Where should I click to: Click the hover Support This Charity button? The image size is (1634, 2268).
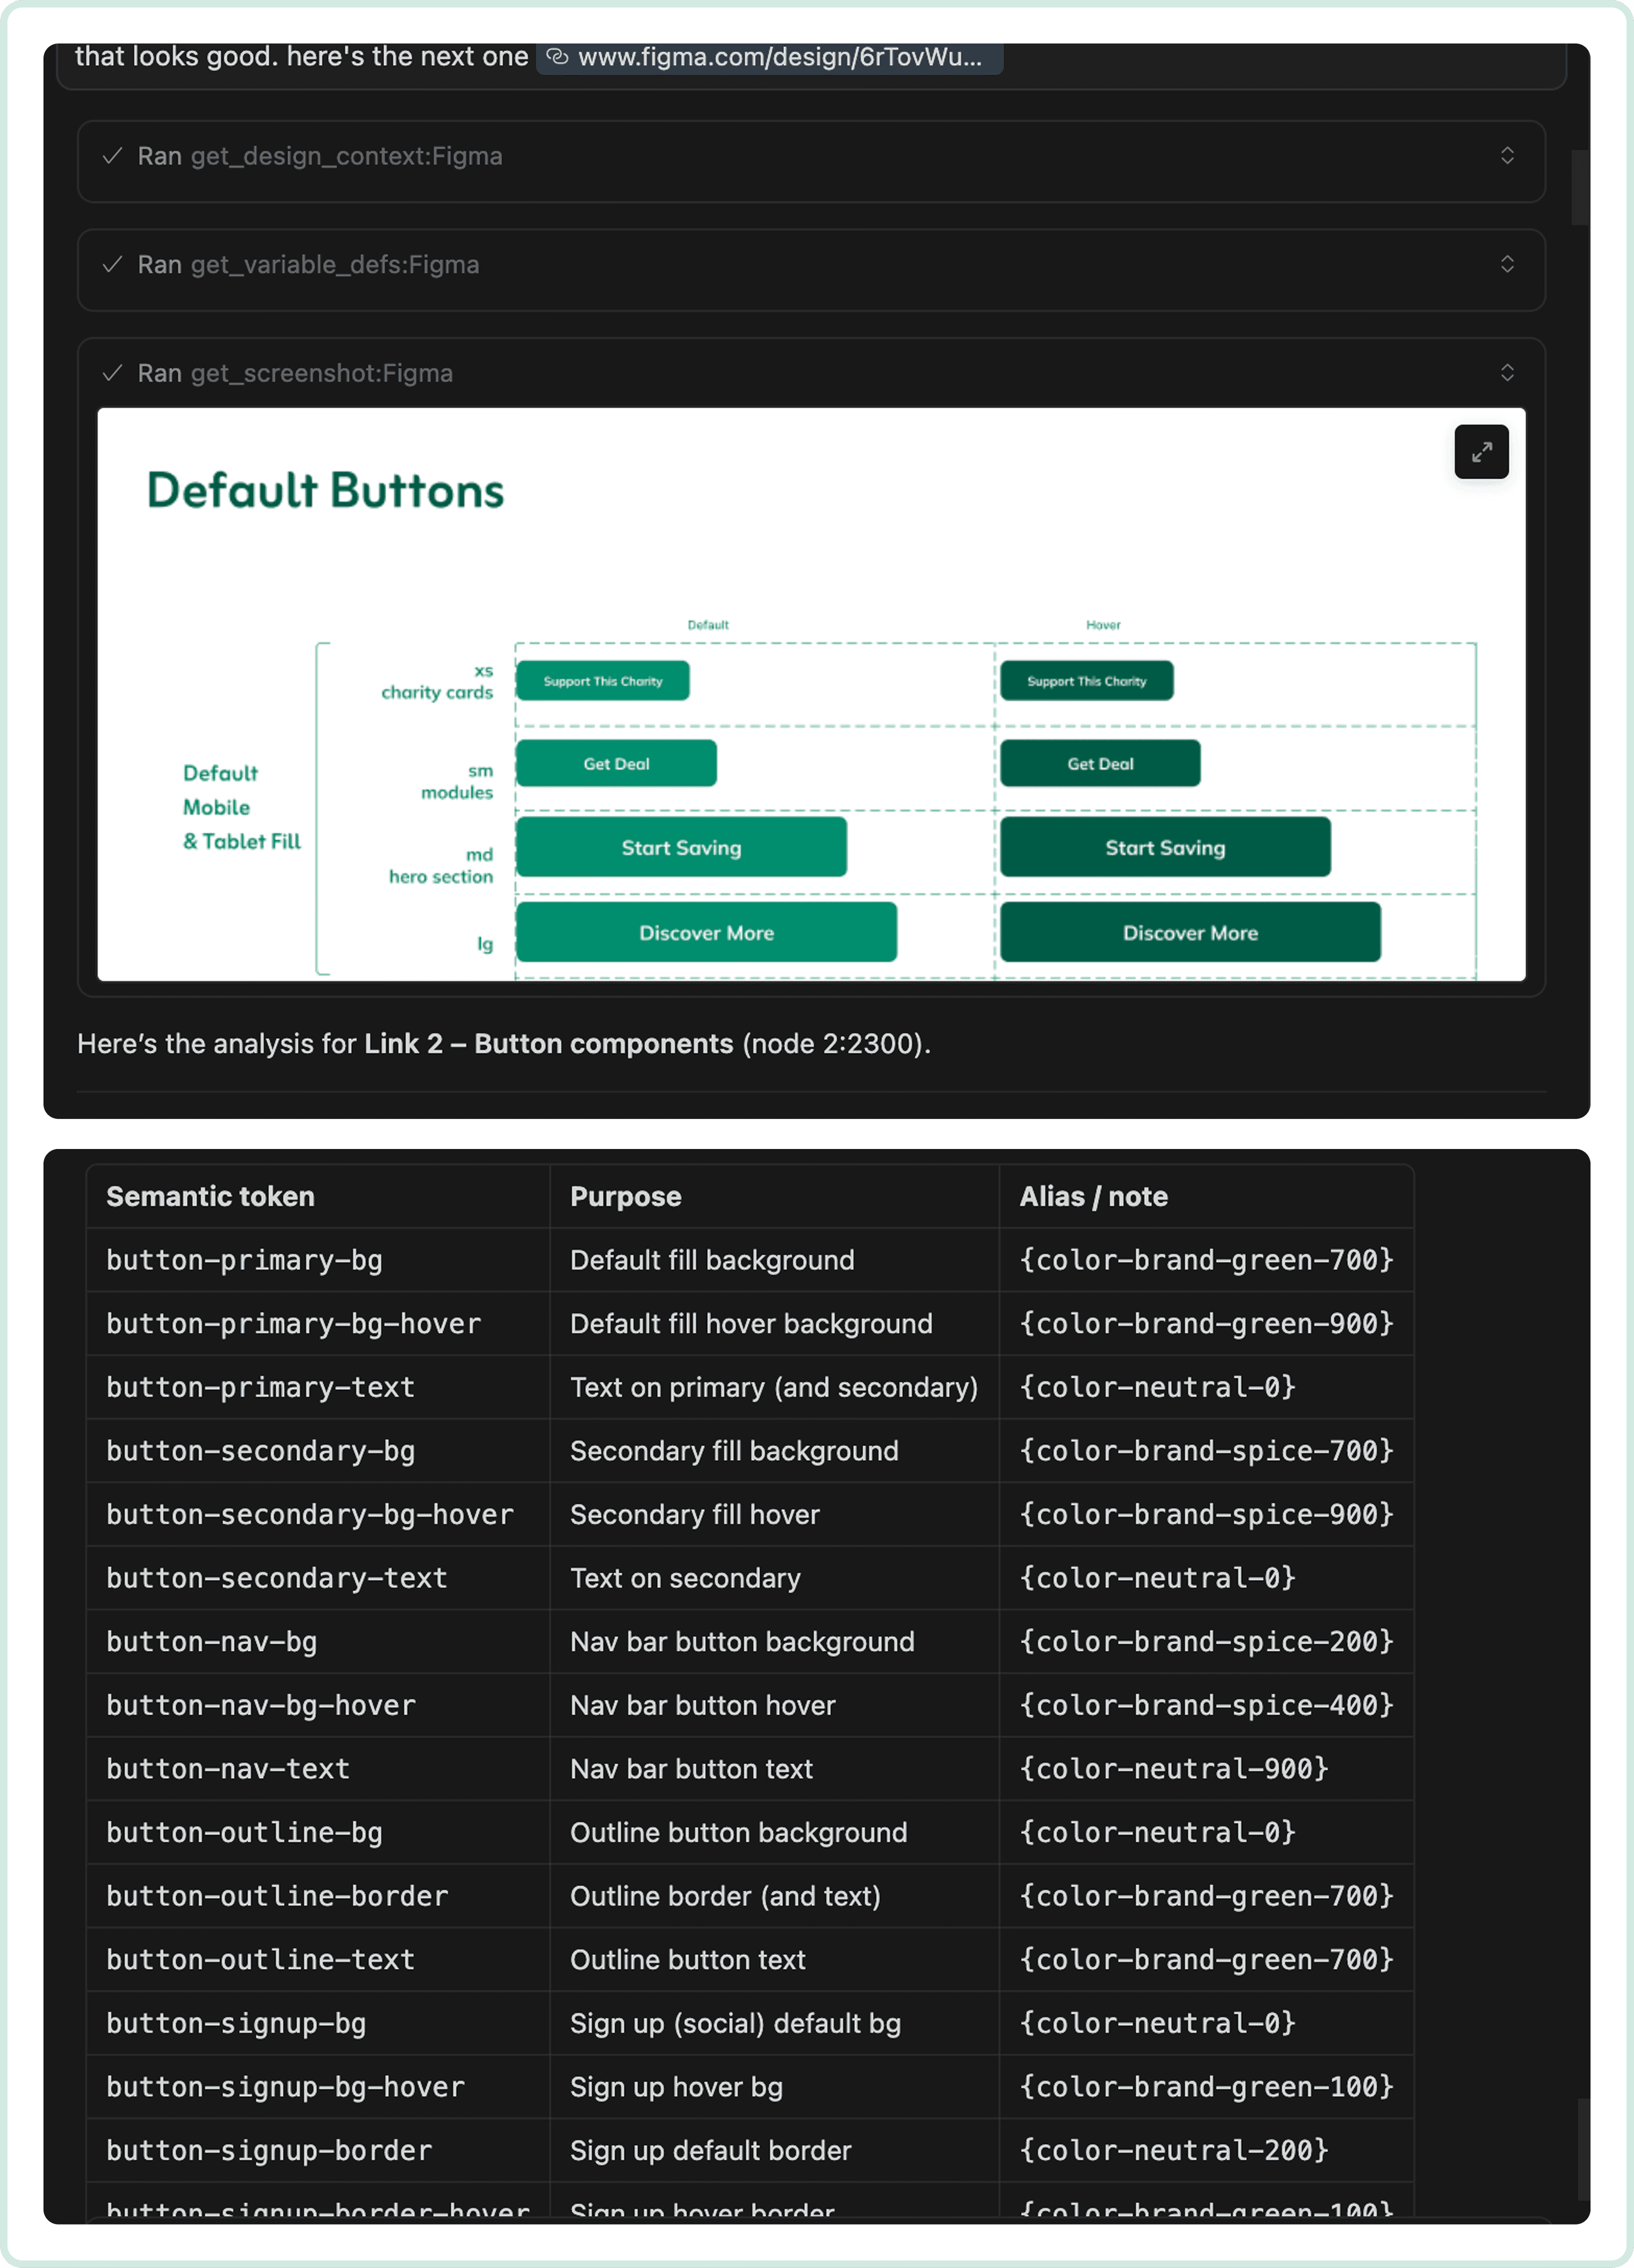[1086, 681]
